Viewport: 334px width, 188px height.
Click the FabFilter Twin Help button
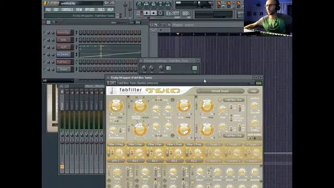point(253,91)
